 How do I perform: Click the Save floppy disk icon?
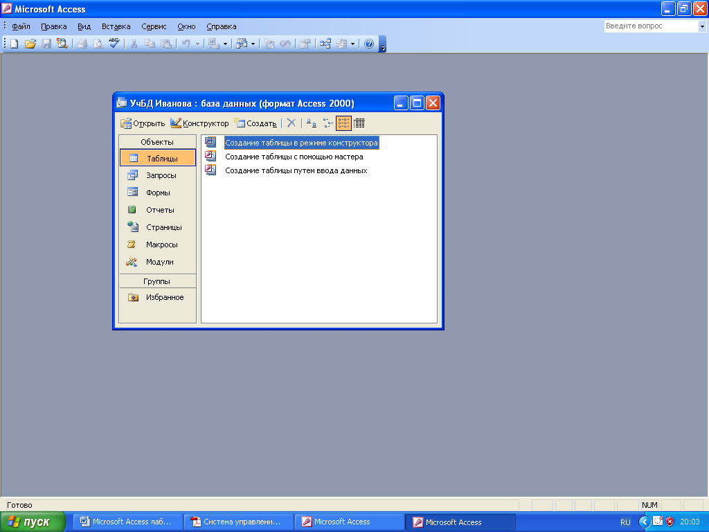[46, 44]
